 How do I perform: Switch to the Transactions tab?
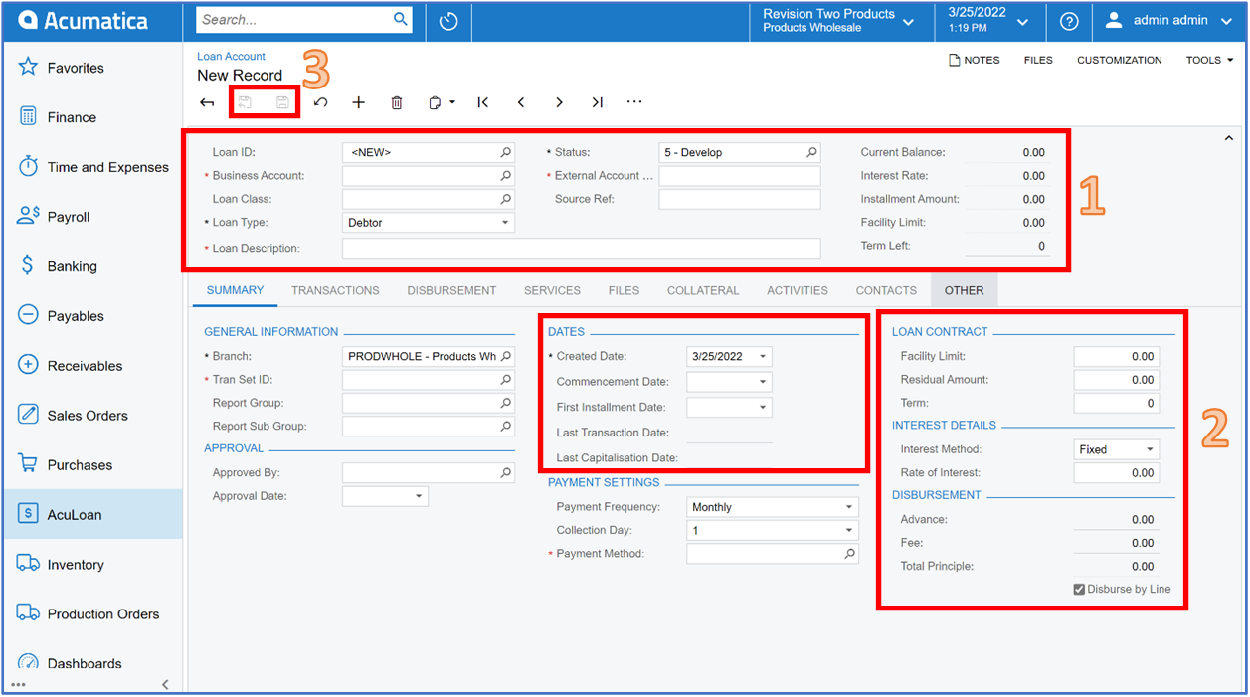[x=335, y=291]
